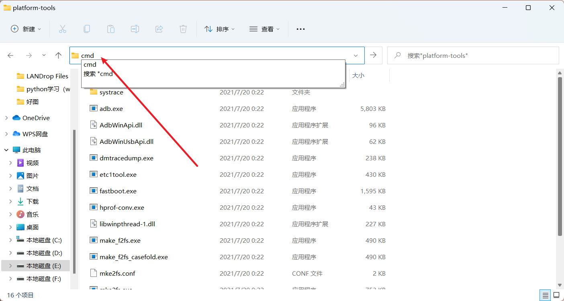Select the hprof-conv.exe file name
Viewport: 564px width, 301px height.
[x=122, y=207]
